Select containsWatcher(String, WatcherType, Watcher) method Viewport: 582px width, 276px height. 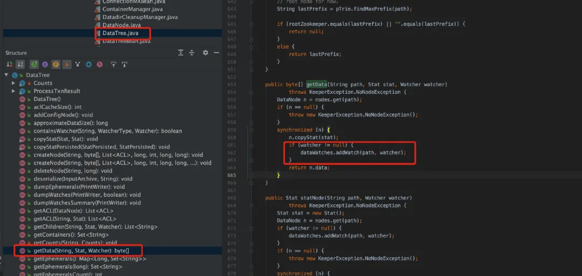(x=108, y=131)
